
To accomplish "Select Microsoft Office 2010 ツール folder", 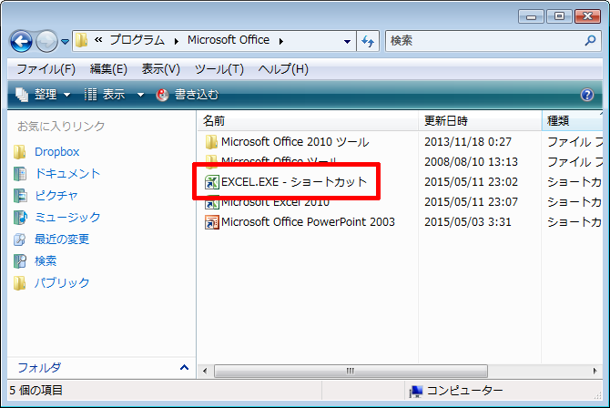I will [x=294, y=142].
